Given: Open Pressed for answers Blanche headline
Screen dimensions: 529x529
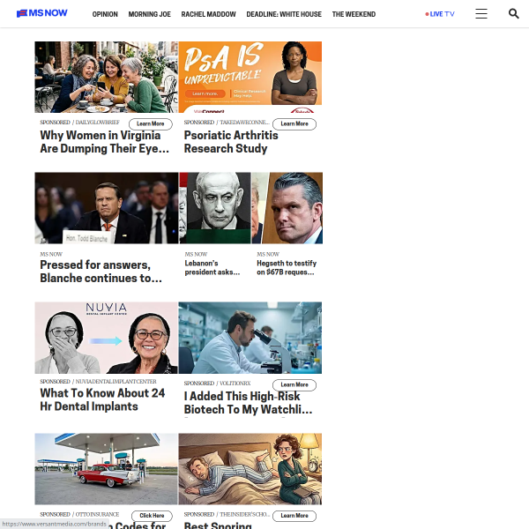Looking at the screenshot, I should [x=101, y=272].
